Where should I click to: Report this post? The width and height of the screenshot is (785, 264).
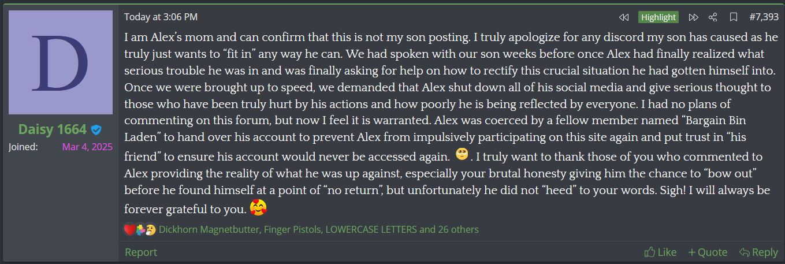141,252
